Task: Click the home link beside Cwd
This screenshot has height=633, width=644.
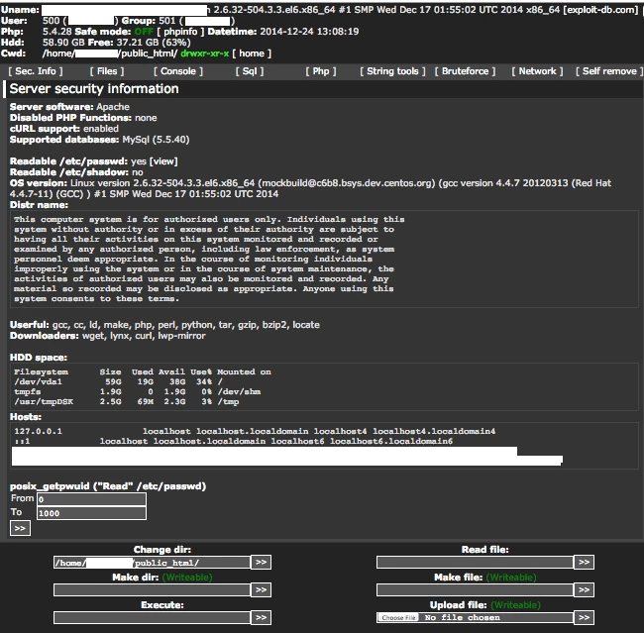Action: [x=252, y=53]
